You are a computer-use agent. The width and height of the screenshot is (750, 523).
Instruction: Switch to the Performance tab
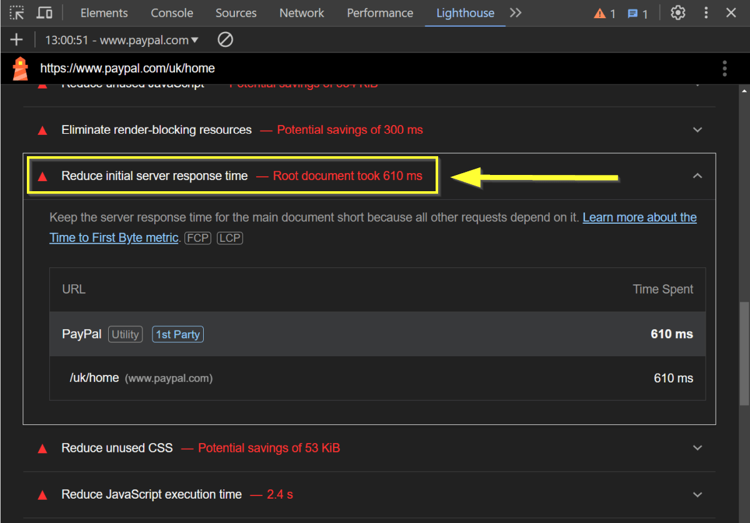click(x=380, y=13)
